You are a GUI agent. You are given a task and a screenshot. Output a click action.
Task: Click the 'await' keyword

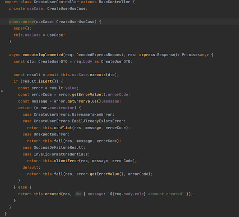click(53, 75)
